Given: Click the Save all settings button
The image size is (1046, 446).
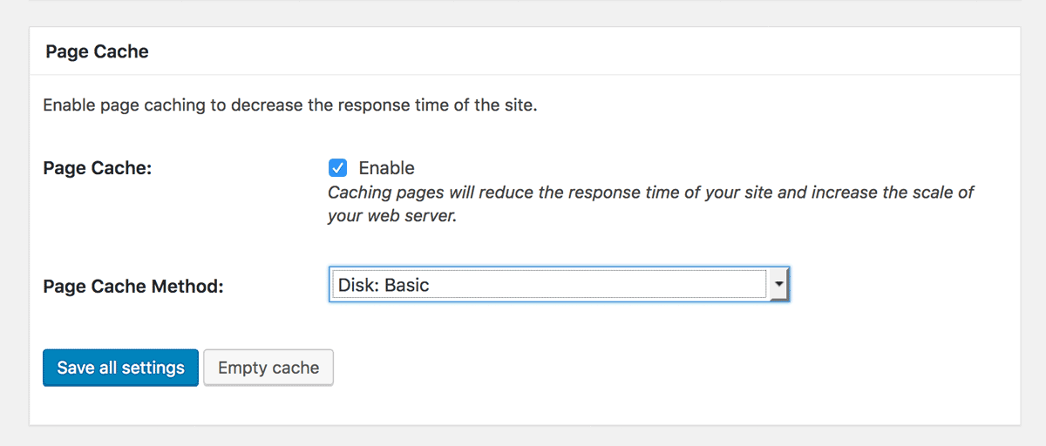Looking at the screenshot, I should pyautogui.click(x=120, y=368).
